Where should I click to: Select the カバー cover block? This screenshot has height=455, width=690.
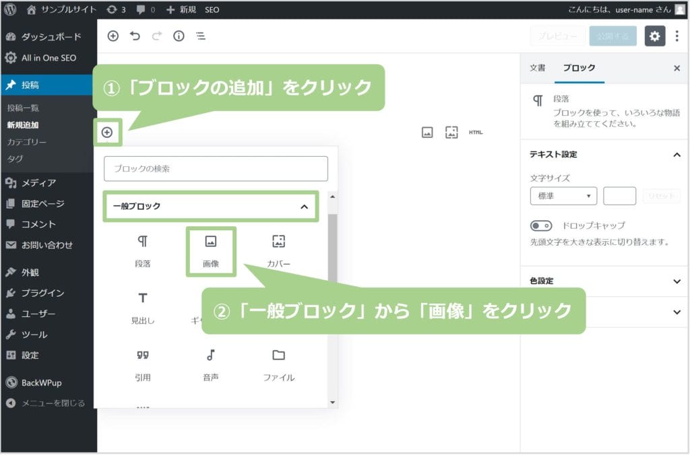(x=278, y=250)
